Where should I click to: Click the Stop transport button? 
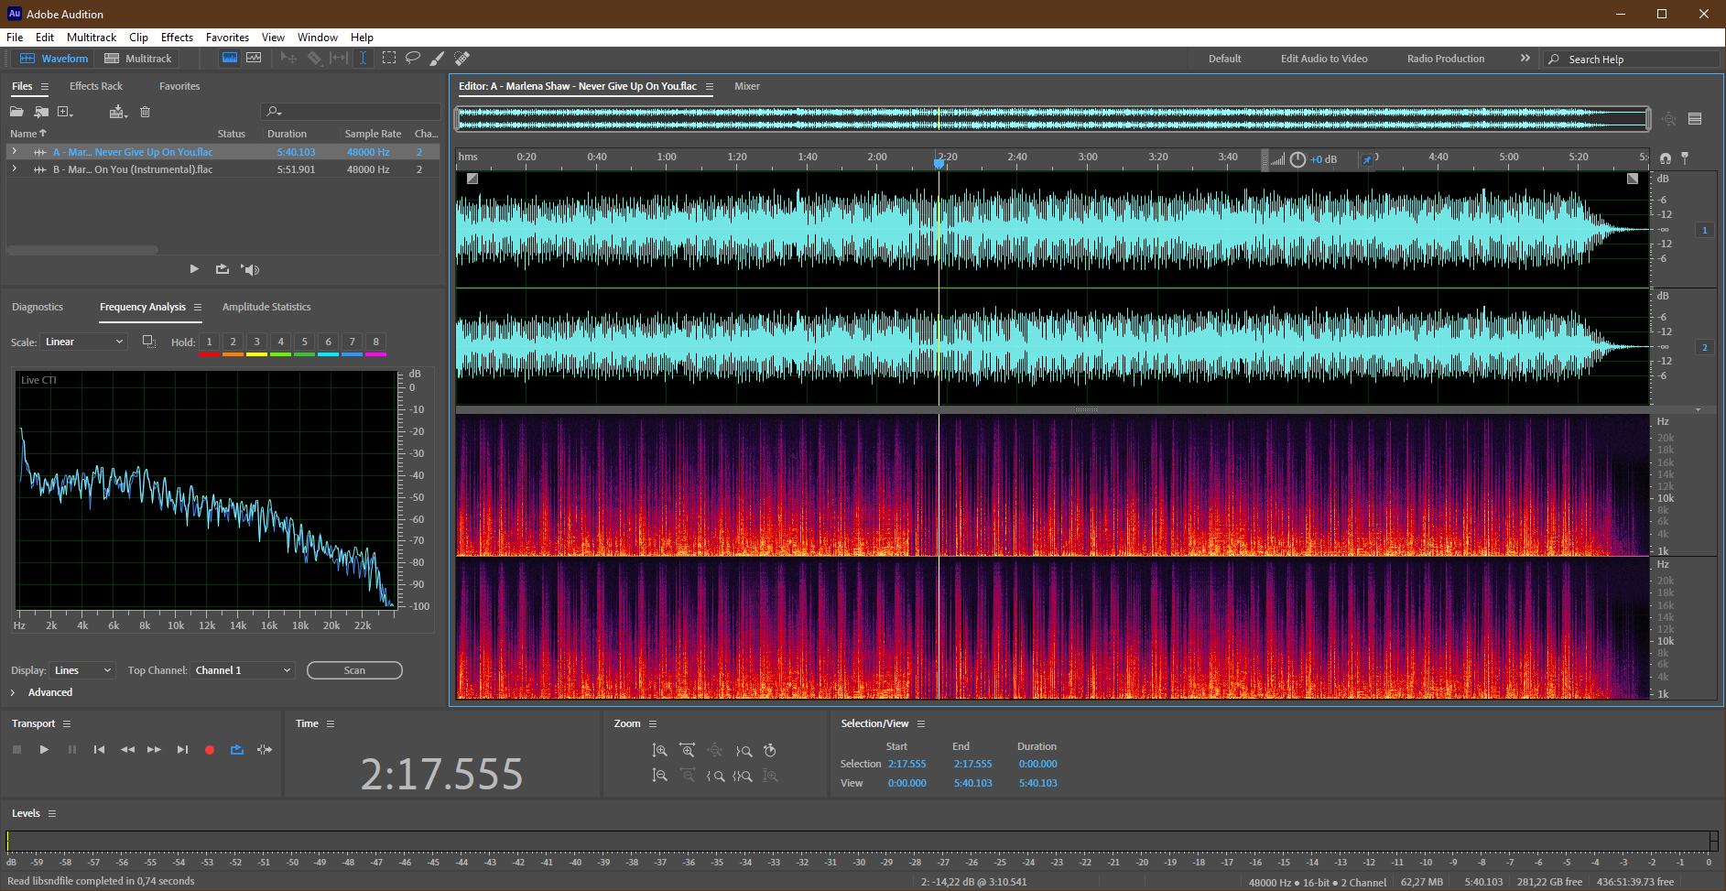coord(16,750)
